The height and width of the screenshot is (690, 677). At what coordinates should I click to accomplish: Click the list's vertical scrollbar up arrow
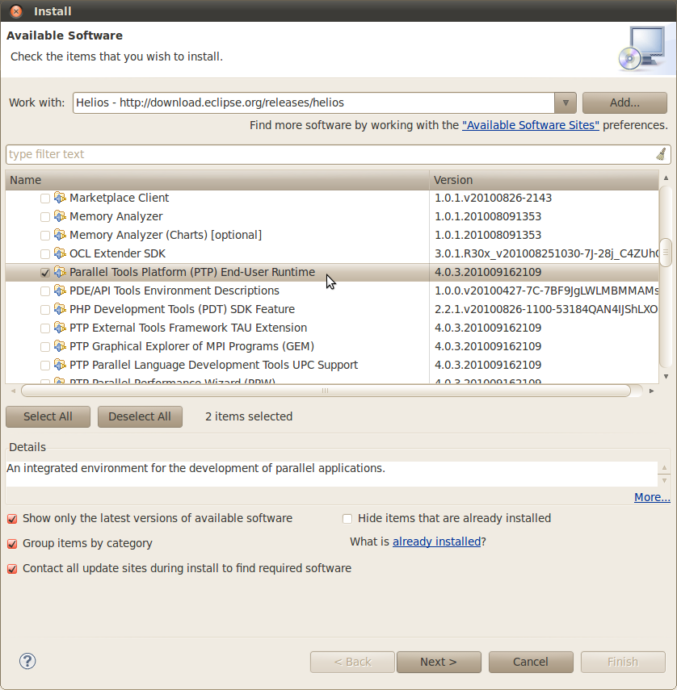666,178
